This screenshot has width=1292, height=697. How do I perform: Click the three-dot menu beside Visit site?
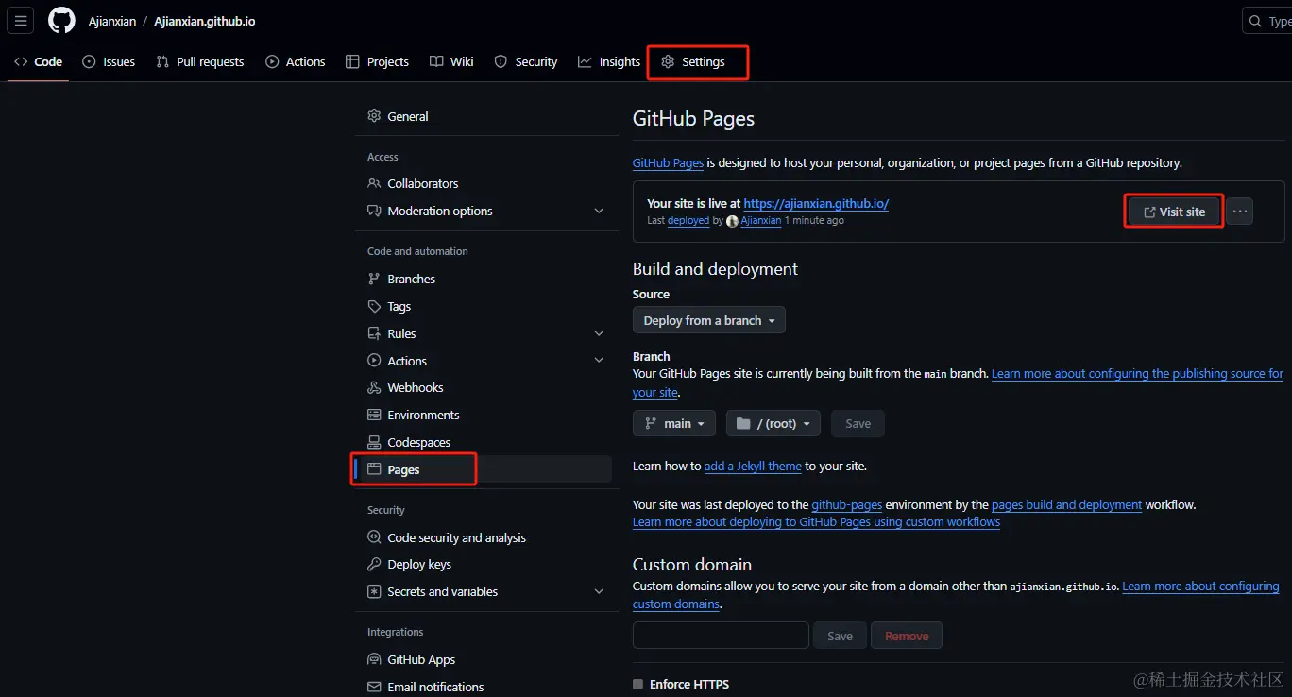[1240, 212]
